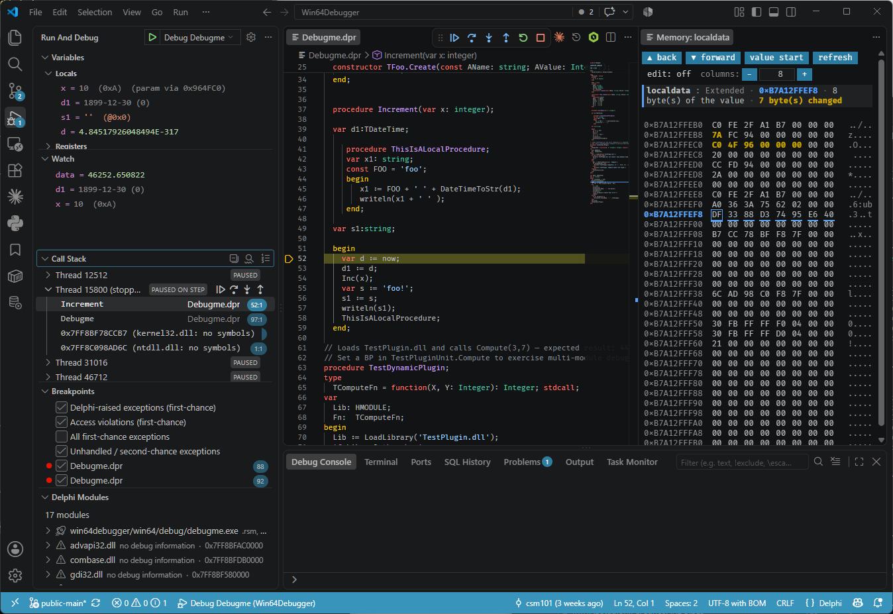Open the Python icon view in activity bar
893x614 pixels.
coord(15,223)
